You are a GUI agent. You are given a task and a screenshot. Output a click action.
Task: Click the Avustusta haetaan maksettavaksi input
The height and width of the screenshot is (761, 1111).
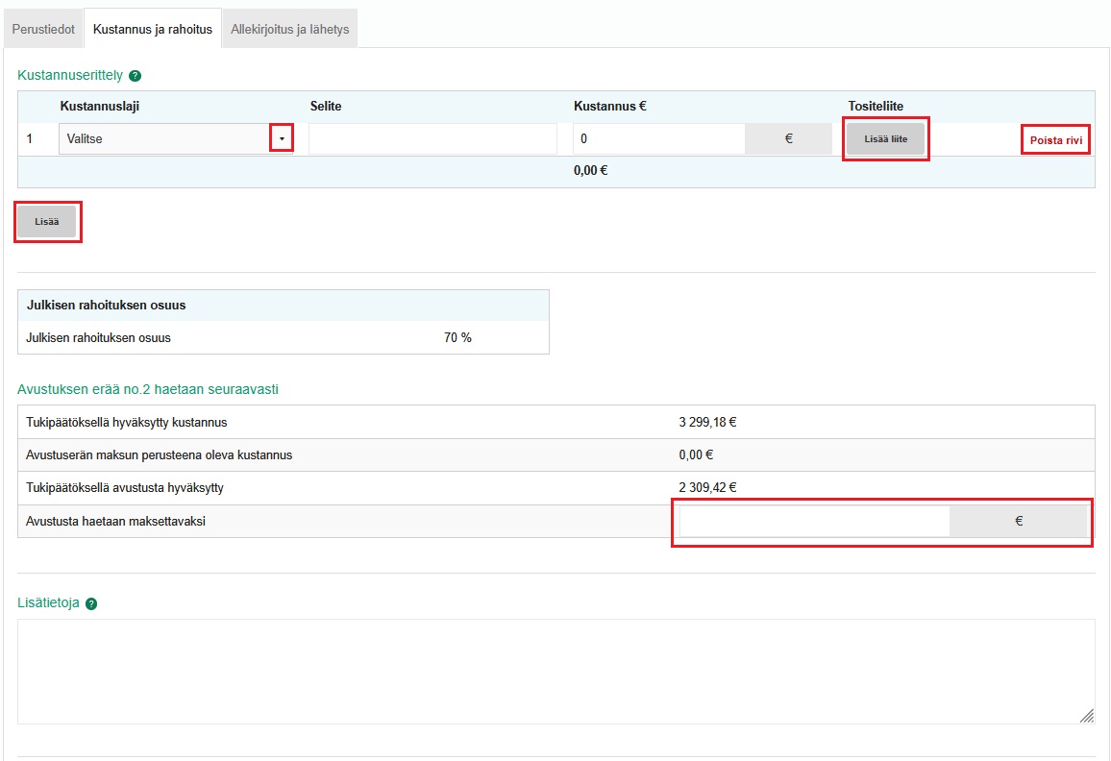pyautogui.click(x=814, y=522)
